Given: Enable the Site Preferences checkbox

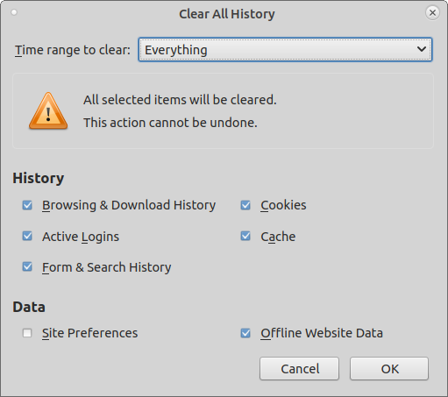Looking at the screenshot, I should (27, 333).
